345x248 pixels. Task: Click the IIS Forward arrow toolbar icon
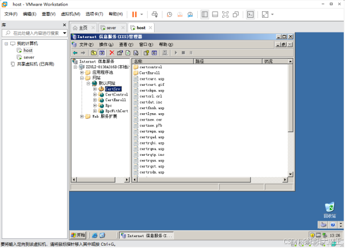(83, 53)
